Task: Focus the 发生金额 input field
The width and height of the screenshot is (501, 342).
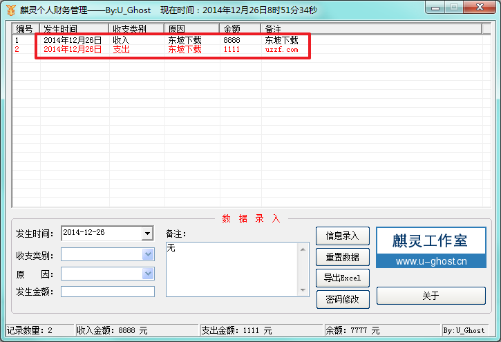Action: point(108,292)
